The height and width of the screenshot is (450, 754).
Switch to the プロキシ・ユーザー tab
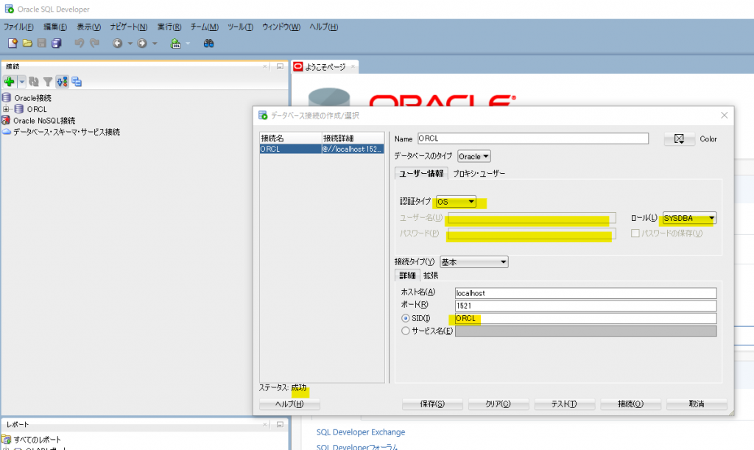tap(479, 173)
